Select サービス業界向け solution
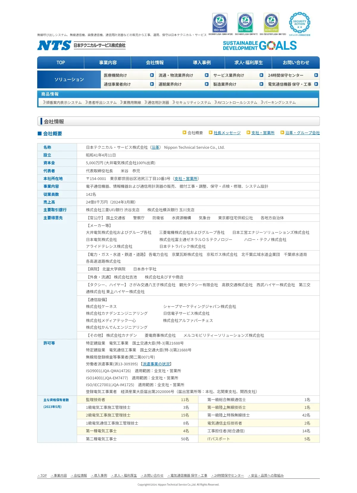 click(238, 75)
